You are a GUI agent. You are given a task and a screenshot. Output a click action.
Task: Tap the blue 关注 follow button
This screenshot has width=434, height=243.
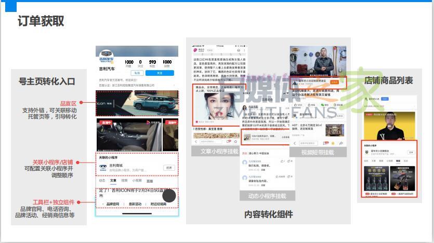pos(160,73)
